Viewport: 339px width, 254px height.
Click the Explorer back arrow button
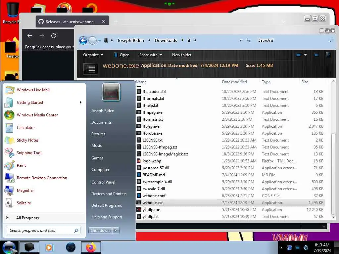[83, 40]
